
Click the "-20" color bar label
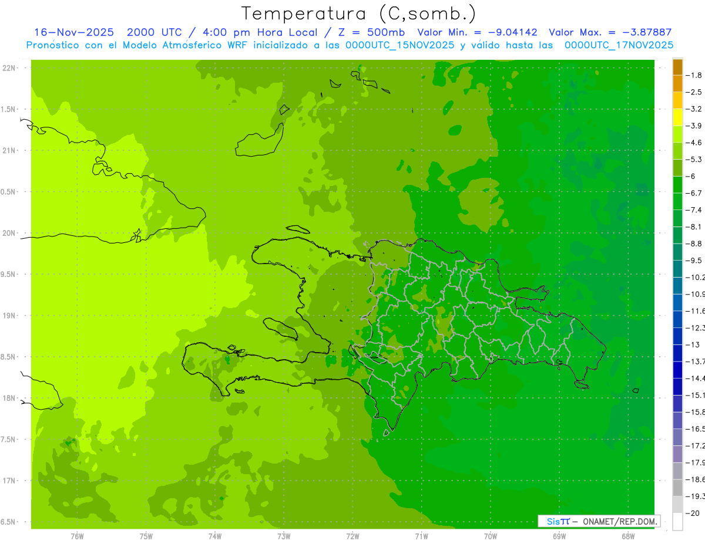coord(693,513)
